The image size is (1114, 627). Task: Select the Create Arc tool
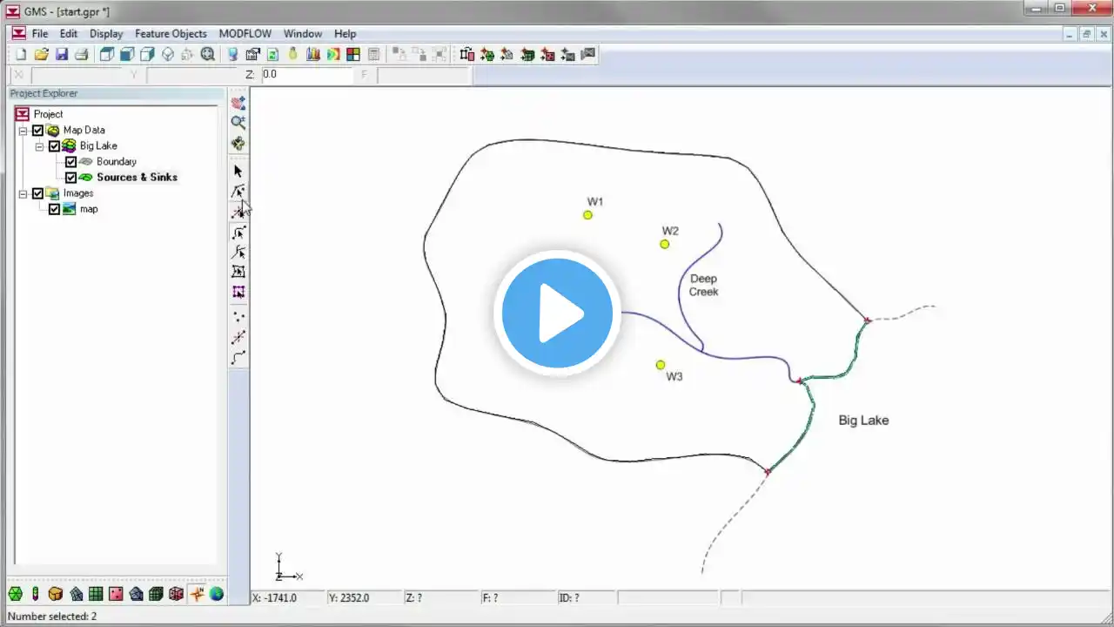click(238, 357)
